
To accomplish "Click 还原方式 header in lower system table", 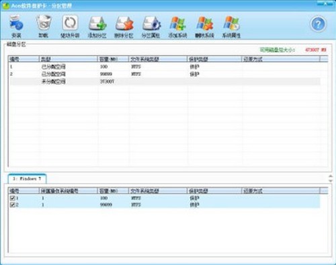I will 280,191.
